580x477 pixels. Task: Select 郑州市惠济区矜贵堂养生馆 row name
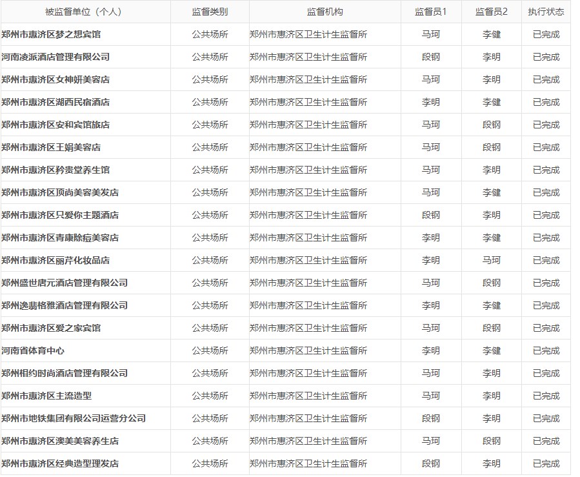tap(55, 170)
